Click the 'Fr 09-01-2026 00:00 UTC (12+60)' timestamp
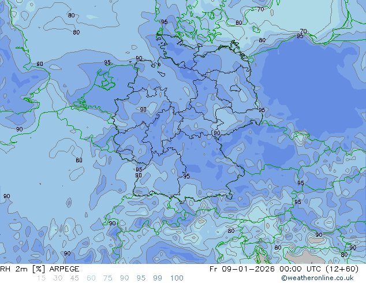This screenshot has height=283, width=366. pyautogui.click(x=284, y=269)
